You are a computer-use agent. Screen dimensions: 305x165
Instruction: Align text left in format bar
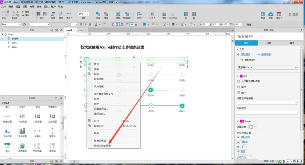(x=113, y=24)
